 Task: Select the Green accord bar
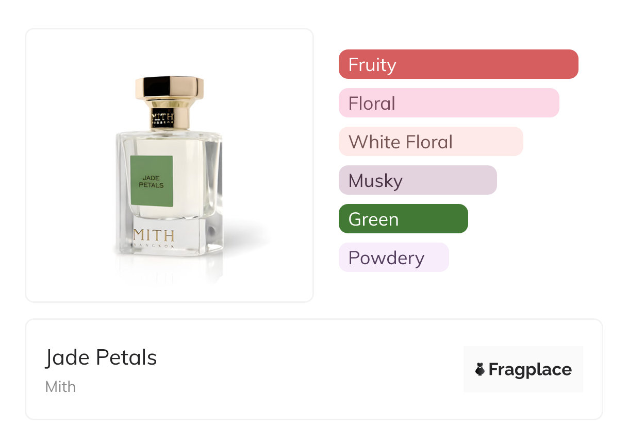point(403,219)
